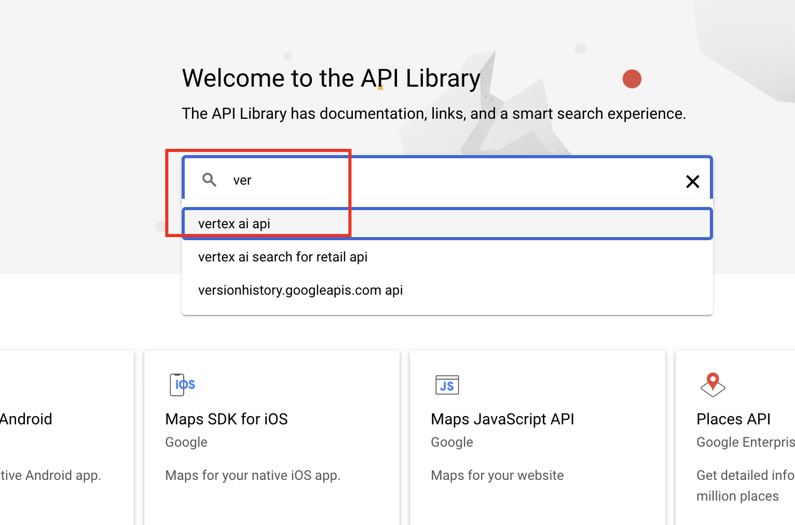The image size is (795, 525).
Task: Click the red map pin icon for Places API
Action: tap(712, 384)
